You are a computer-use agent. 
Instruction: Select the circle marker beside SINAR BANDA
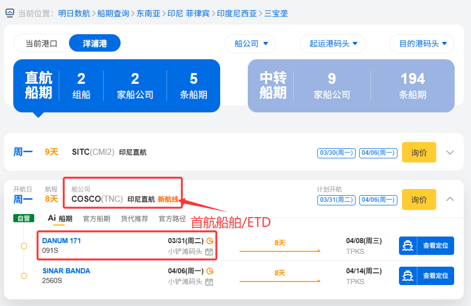tap(24, 276)
